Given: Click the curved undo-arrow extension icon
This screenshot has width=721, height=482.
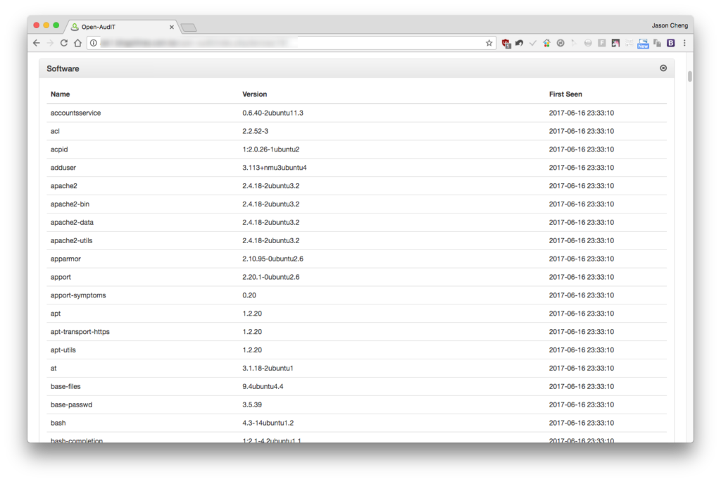Looking at the screenshot, I should tap(519, 43).
